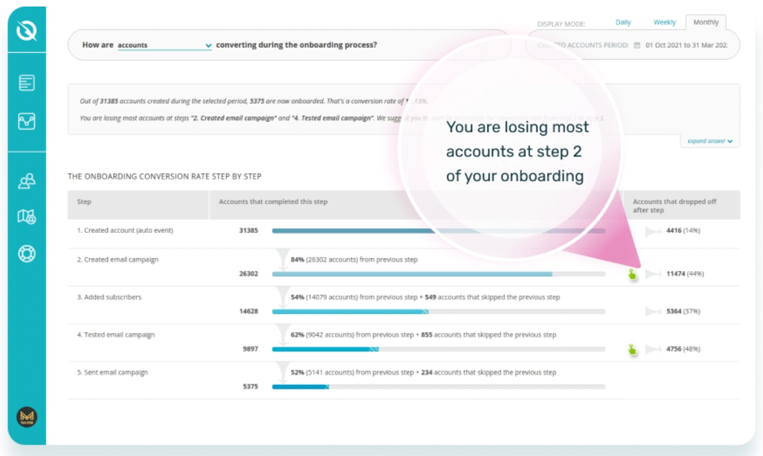Click the 5364 (37%) drop-off count

click(x=683, y=312)
